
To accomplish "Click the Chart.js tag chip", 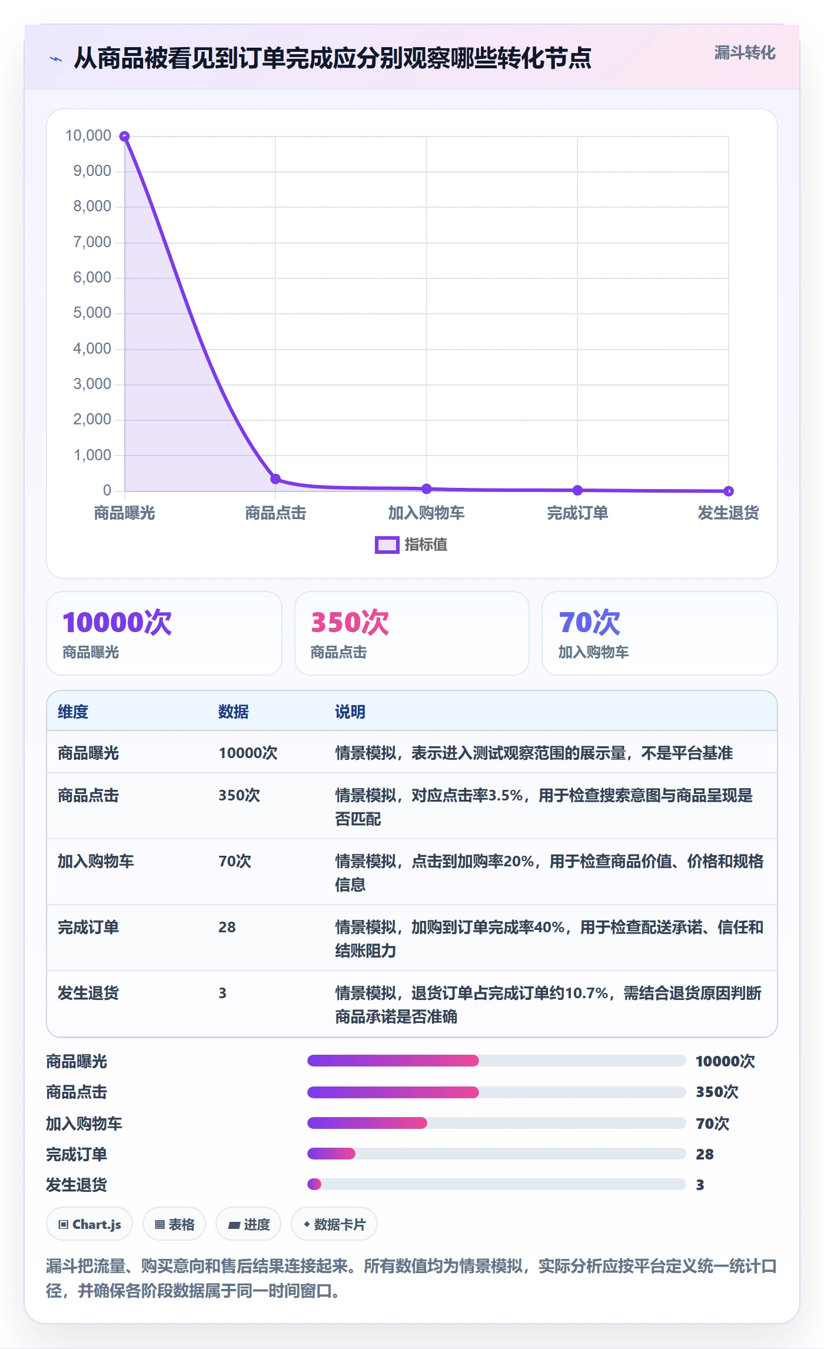I will 89,1224.
